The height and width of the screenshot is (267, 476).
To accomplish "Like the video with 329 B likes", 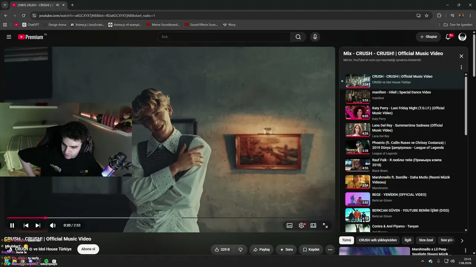I will pyautogui.click(x=223, y=250).
